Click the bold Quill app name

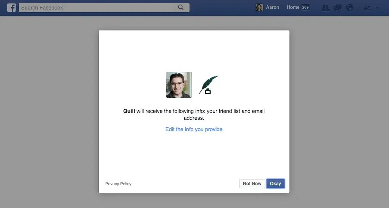129,111
